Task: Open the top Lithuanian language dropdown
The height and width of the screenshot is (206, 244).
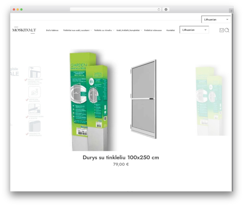Action: 216,19
